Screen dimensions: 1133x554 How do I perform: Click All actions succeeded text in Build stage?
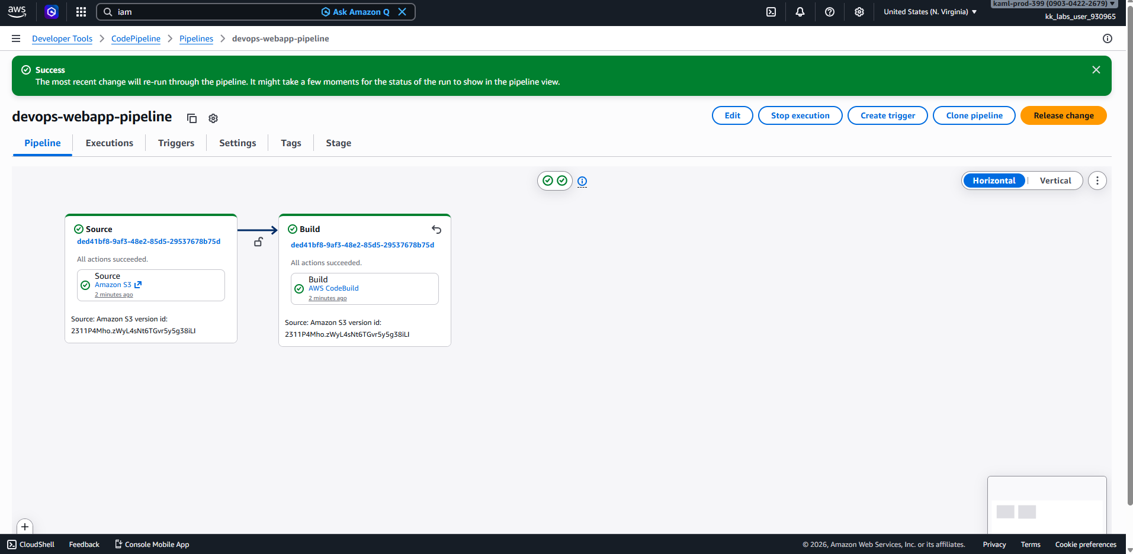point(326,263)
